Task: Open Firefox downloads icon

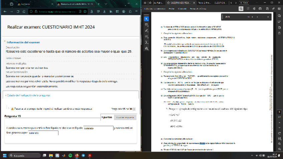Action: 105,11
